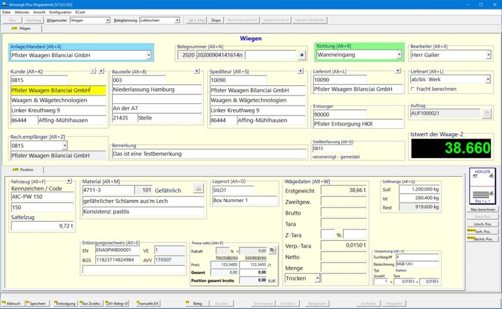Click the Nur Zweitw. button
This screenshot has width=502, height=309.
click(x=91, y=303)
